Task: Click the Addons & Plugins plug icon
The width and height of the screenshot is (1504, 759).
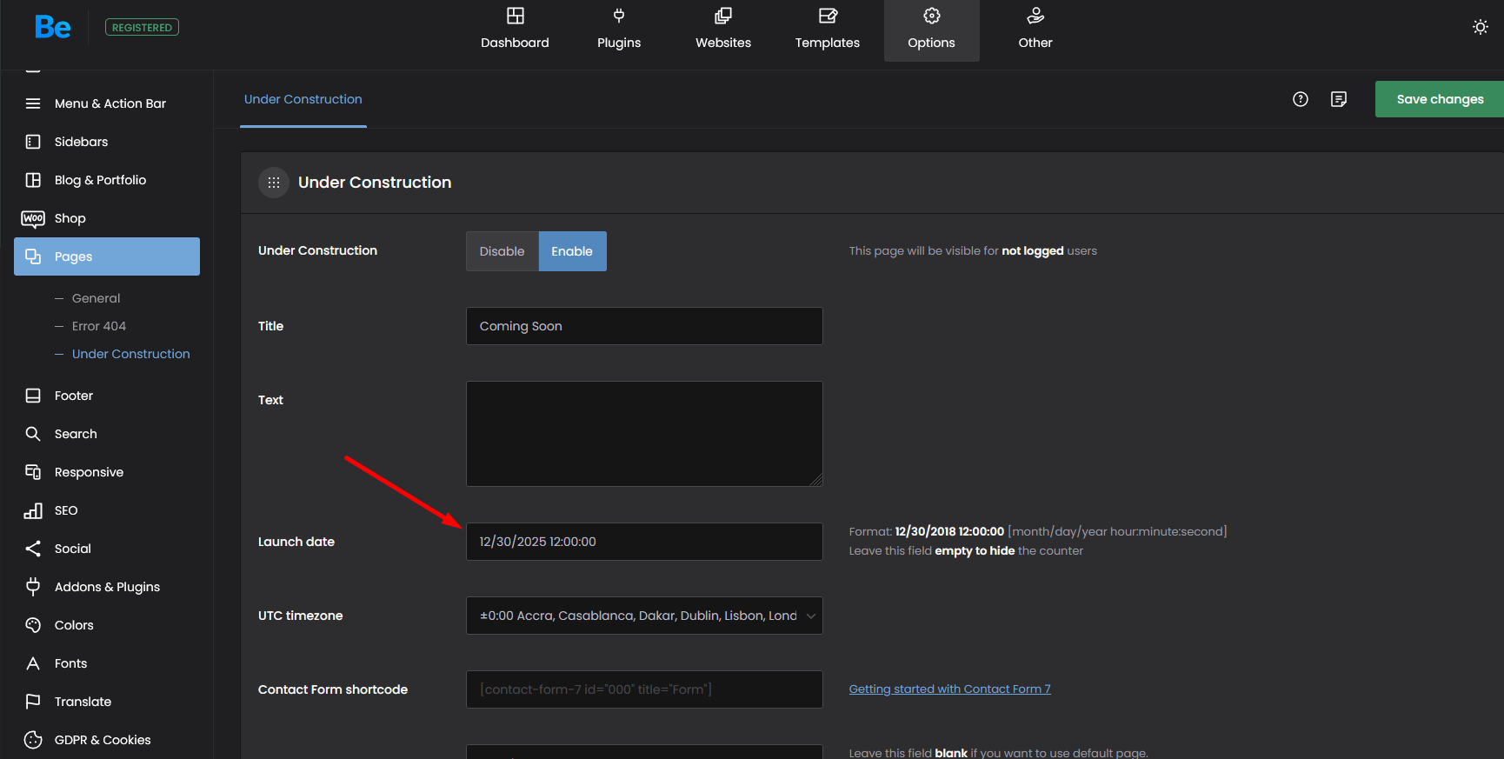Action: (x=33, y=587)
